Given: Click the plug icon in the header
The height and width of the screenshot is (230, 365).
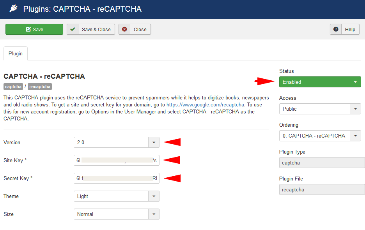Looking at the screenshot, I should 13,9.
